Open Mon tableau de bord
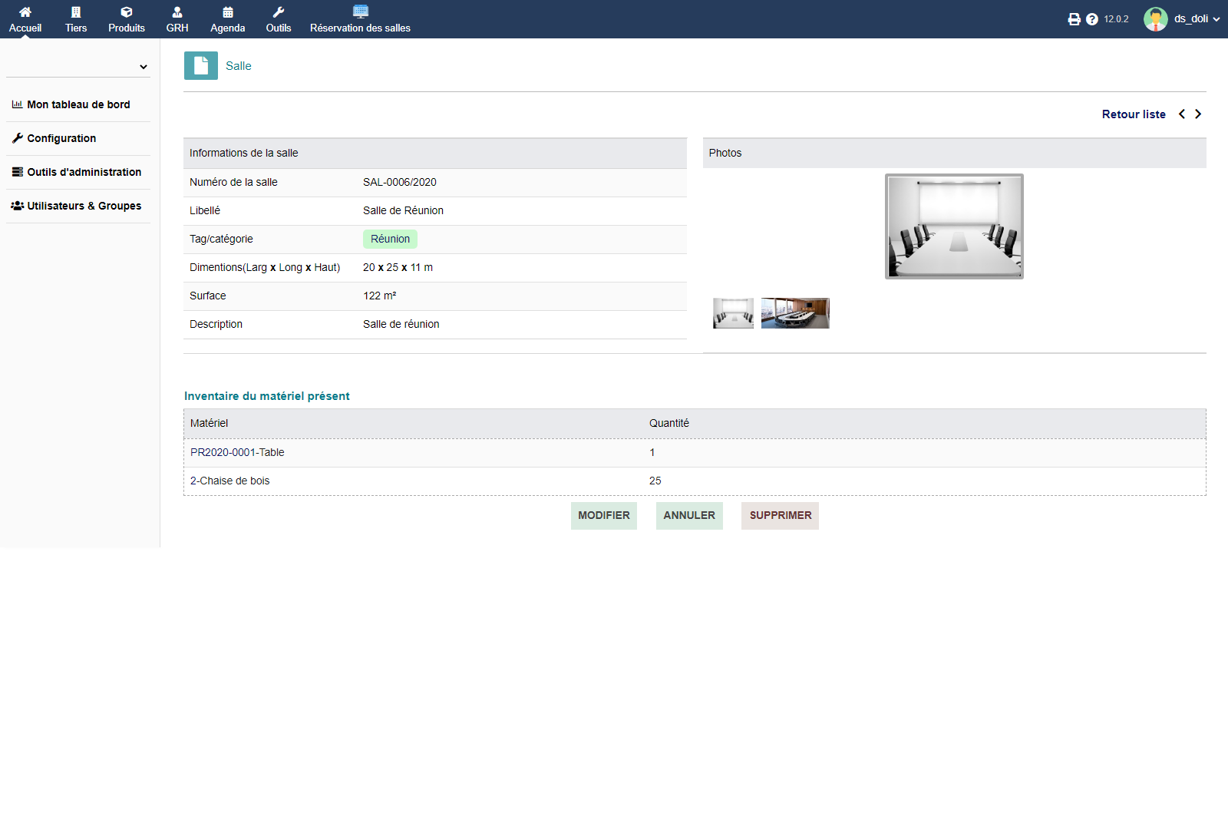The width and height of the screenshot is (1228, 836). [78, 104]
